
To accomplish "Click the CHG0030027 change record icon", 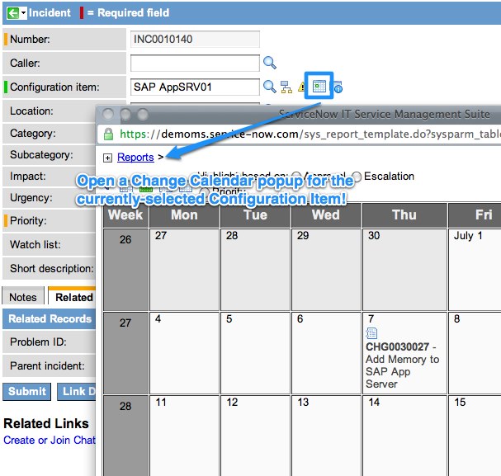I will click(x=371, y=333).
